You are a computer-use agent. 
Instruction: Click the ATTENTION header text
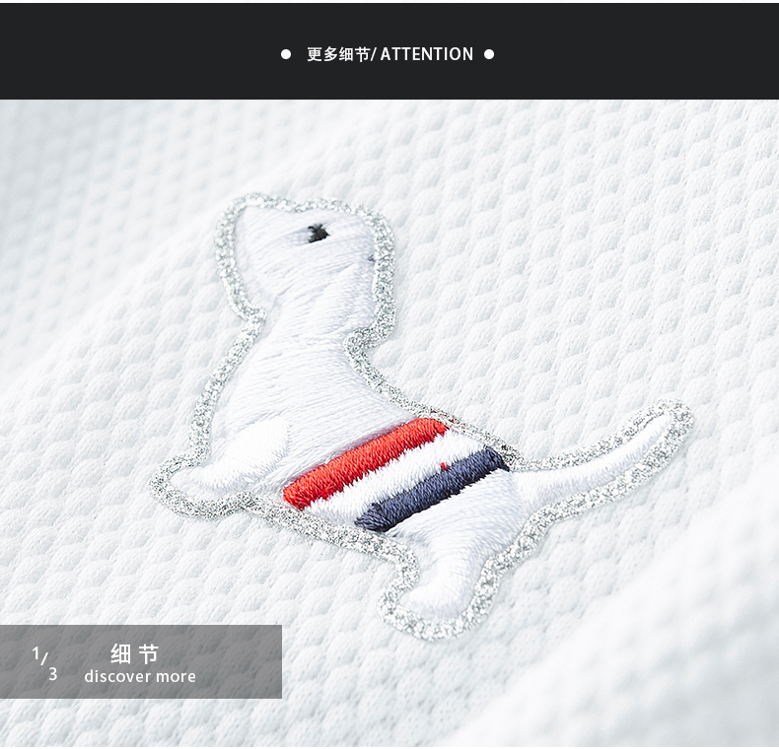pyautogui.click(x=427, y=54)
